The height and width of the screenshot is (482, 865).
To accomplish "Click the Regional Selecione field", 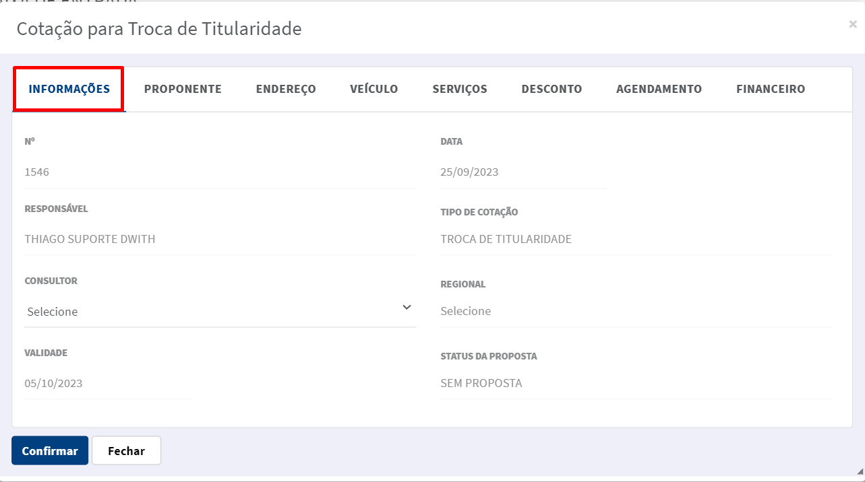I will pos(636,311).
